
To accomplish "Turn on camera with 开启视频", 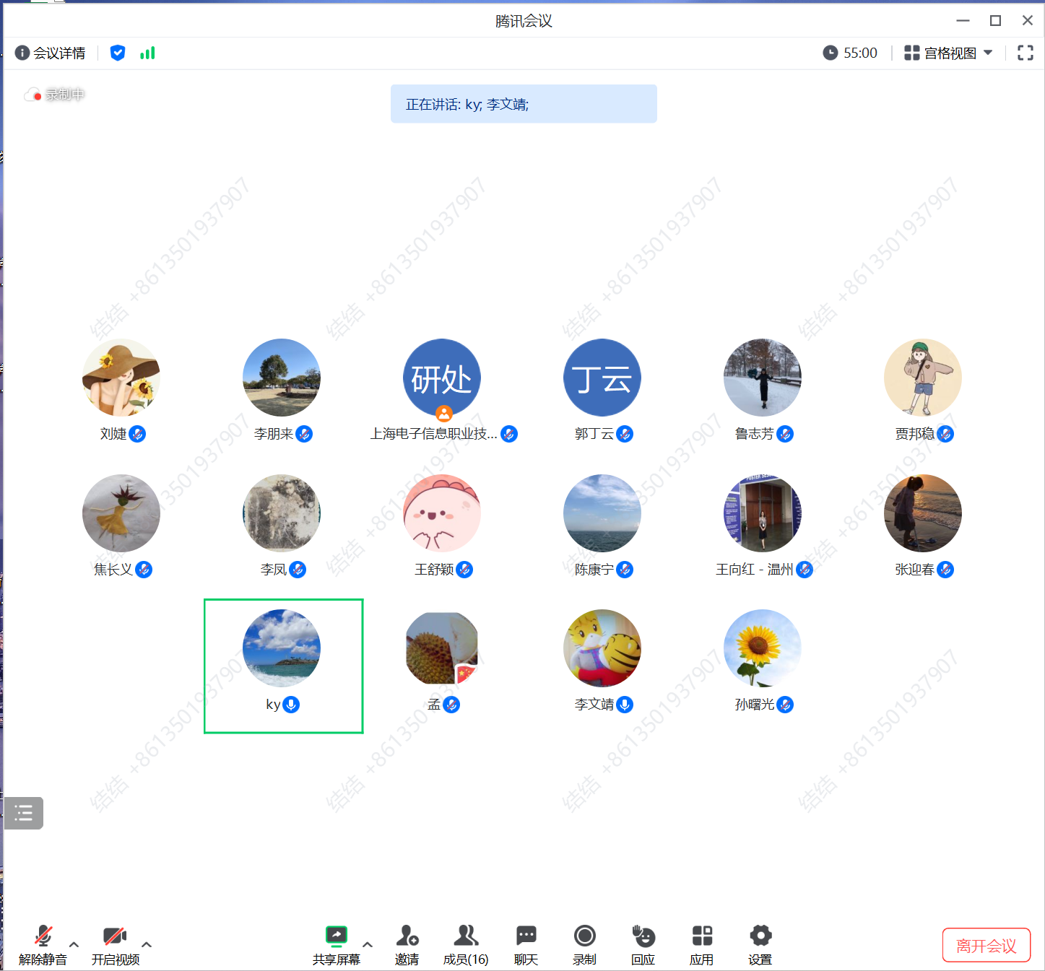I will click(x=115, y=937).
